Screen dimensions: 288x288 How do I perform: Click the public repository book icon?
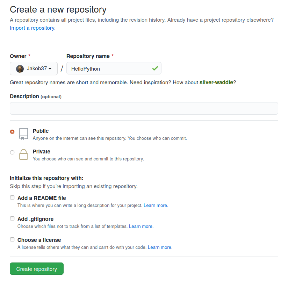pyautogui.click(x=23, y=134)
